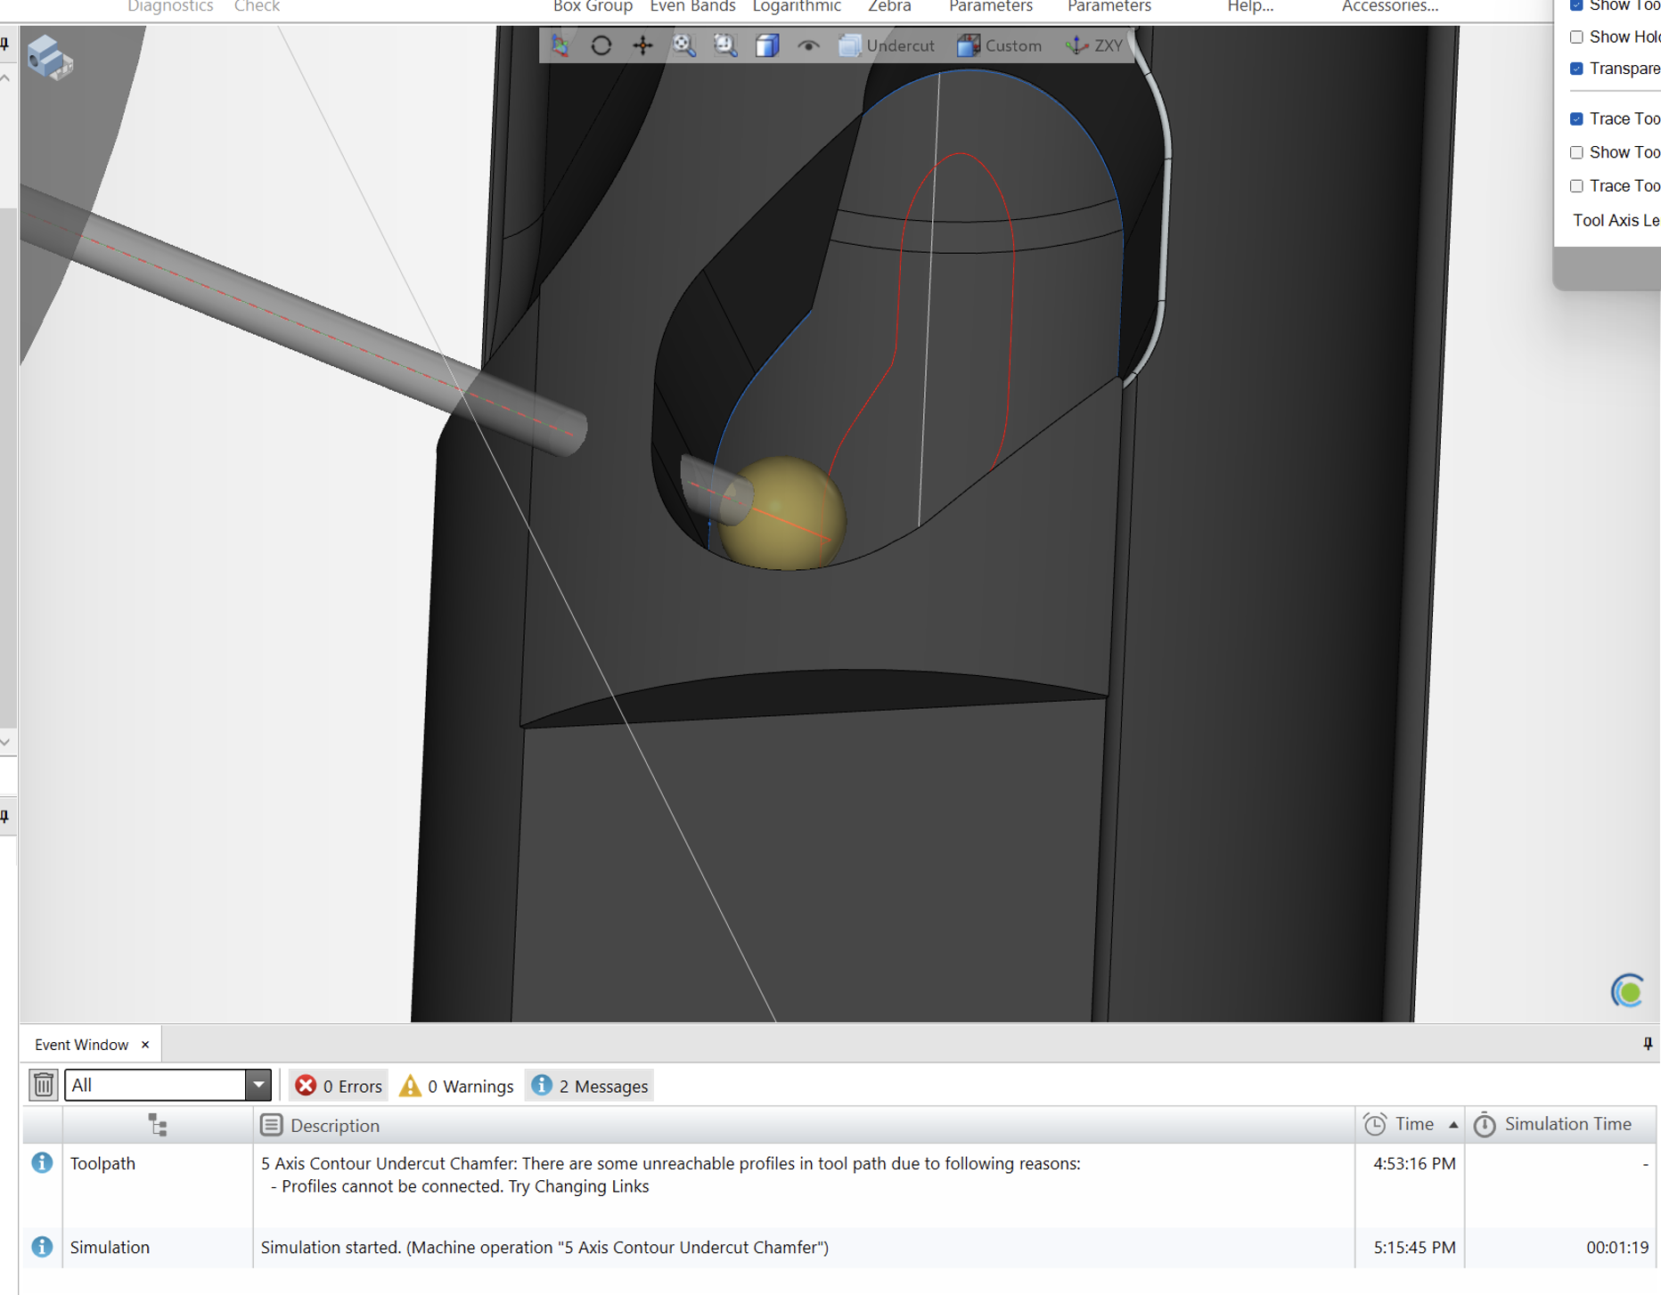Open the shaded view cube icon
The height and width of the screenshot is (1295, 1661).
pyautogui.click(x=767, y=45)
